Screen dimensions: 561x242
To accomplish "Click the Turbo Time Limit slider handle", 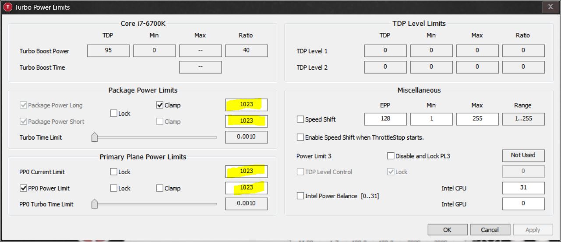I will [x=95, y=137].
